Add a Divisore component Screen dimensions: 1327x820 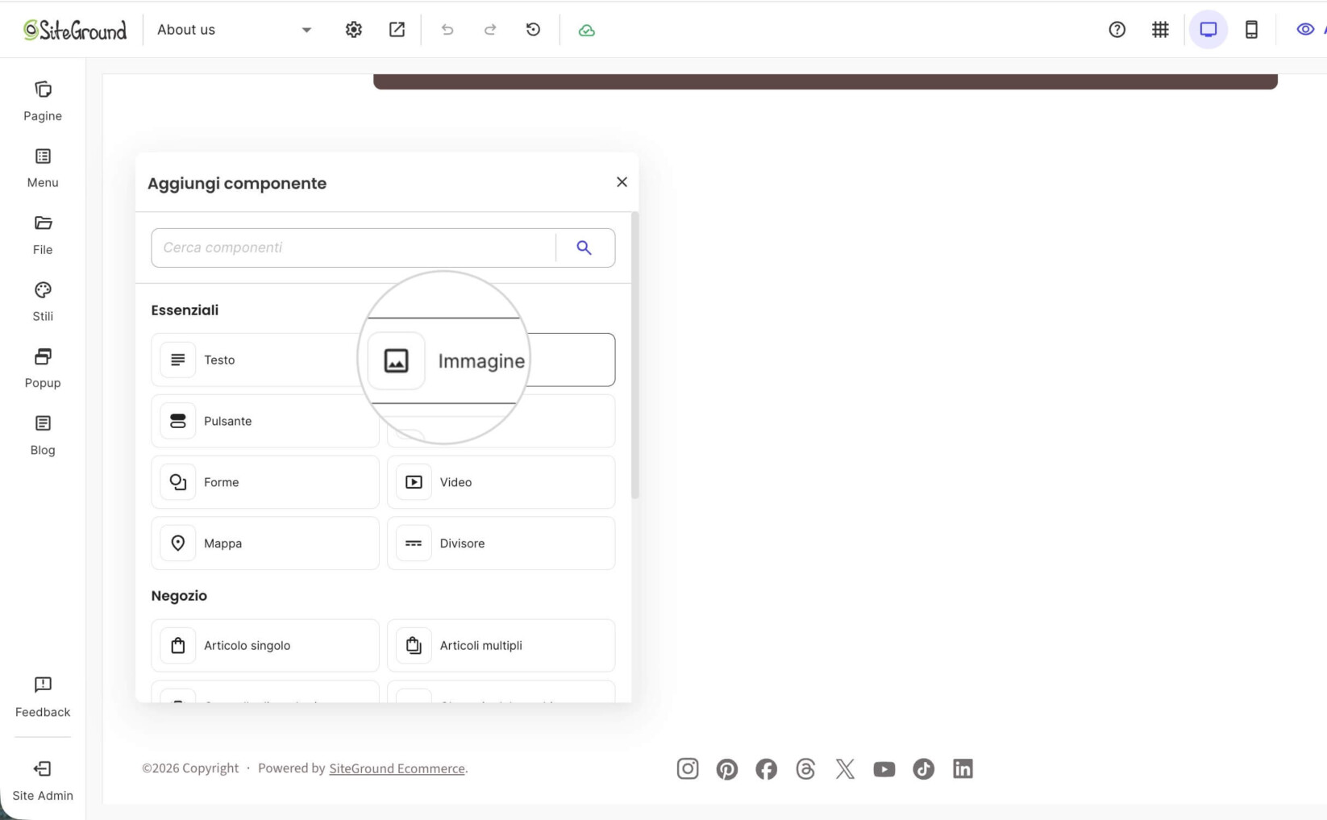pyautogui.click(x=501, y=543)
